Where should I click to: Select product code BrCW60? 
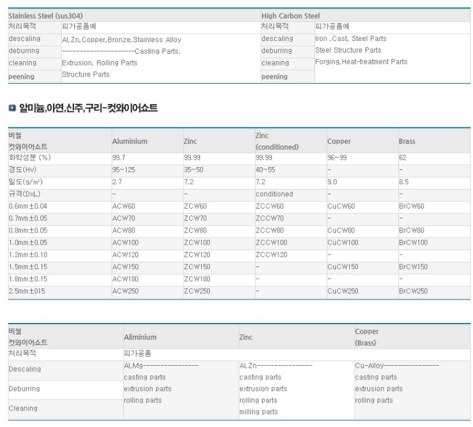pos(411,206)
